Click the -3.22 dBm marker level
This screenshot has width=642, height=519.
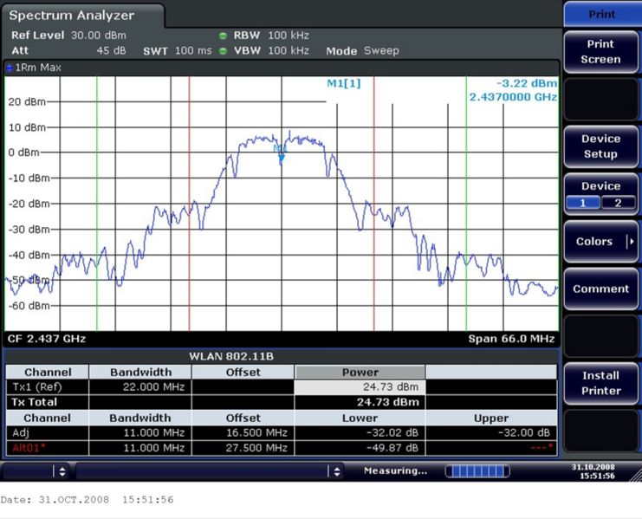click(x=527, y=83)
